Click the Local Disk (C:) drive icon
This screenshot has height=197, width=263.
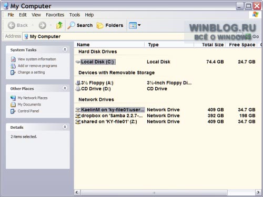(x=78, y=62)
